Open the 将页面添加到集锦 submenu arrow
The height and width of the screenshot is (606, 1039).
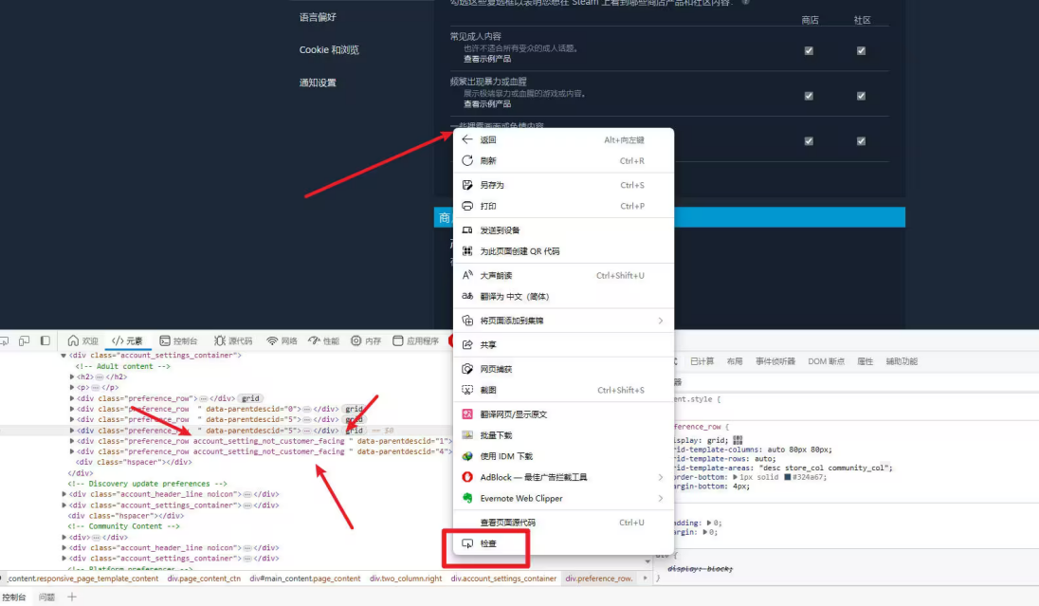point(660,321)
